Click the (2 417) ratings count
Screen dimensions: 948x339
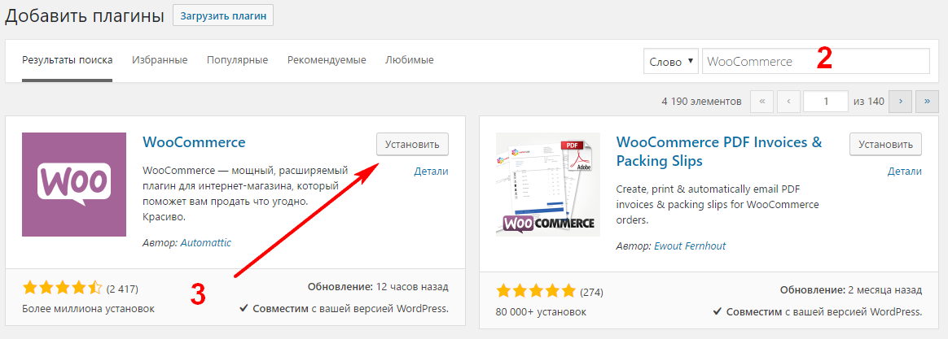pyautogui.click(x=122, y=289)
